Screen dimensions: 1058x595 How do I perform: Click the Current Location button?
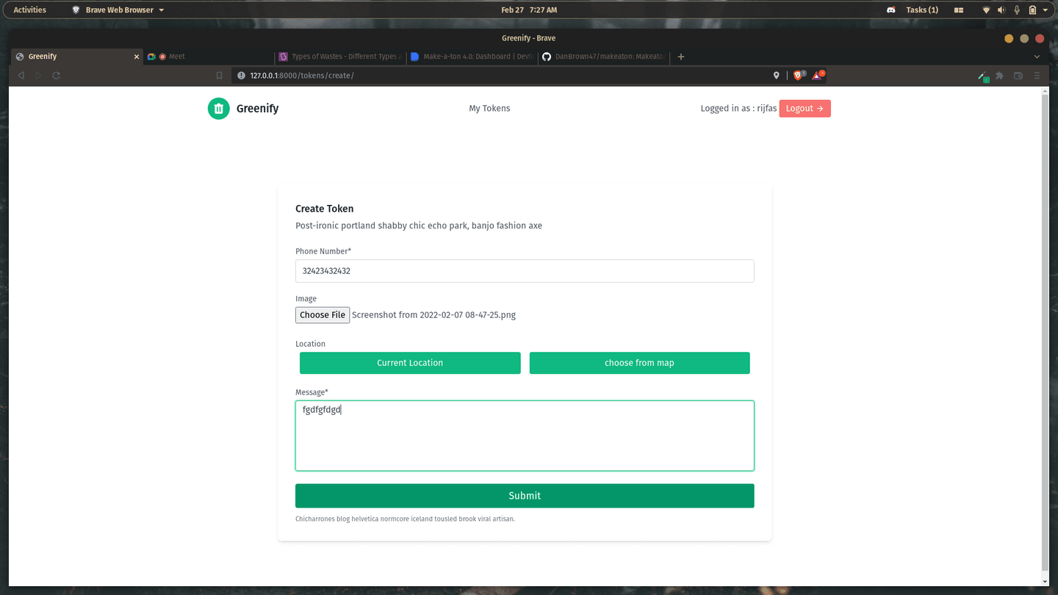[x=410, y=363]
